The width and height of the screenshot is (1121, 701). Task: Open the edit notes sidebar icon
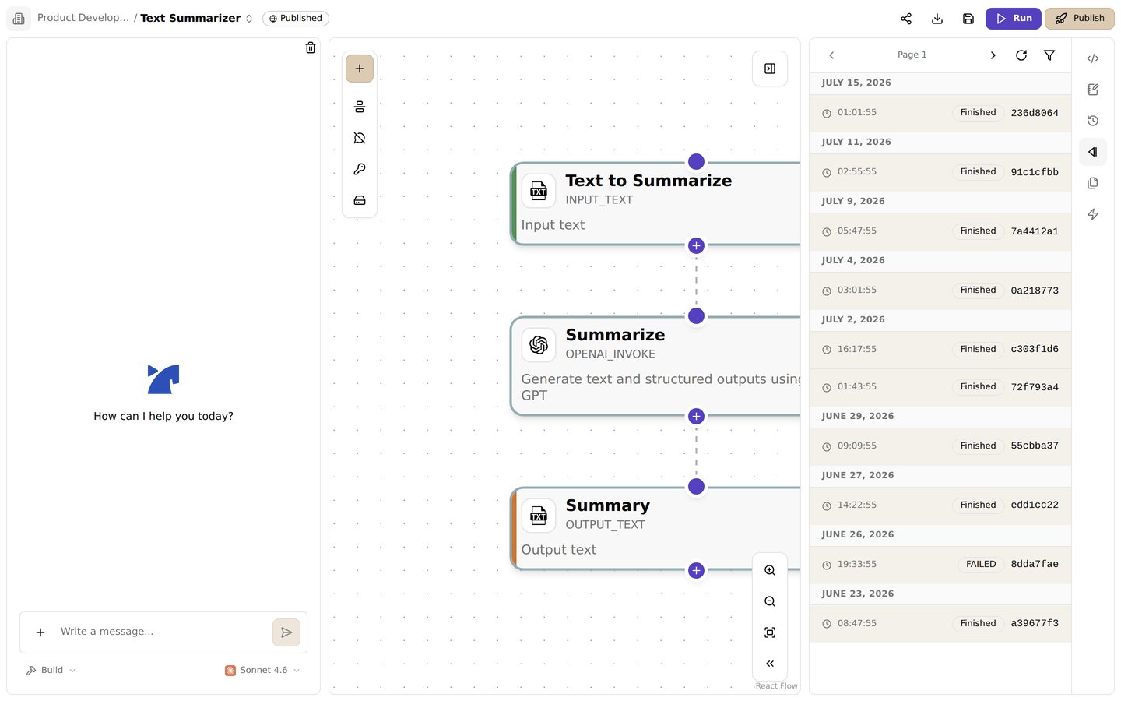click(x=1093, y=90)
